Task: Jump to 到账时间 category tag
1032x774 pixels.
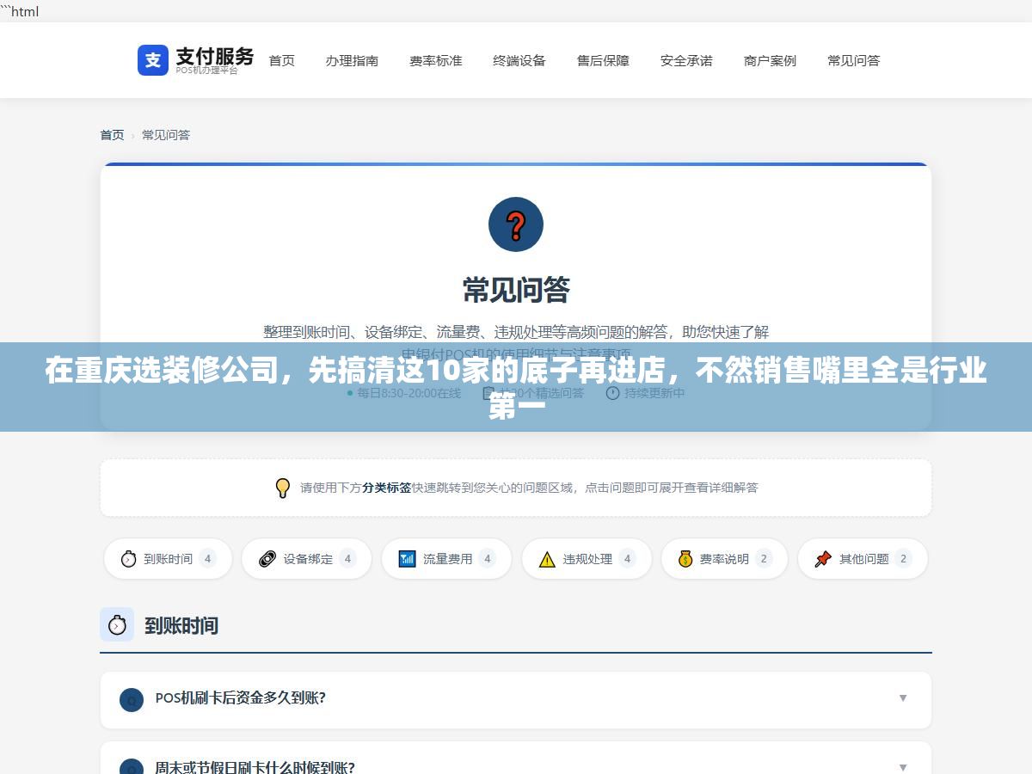Action: pos(168,559)
